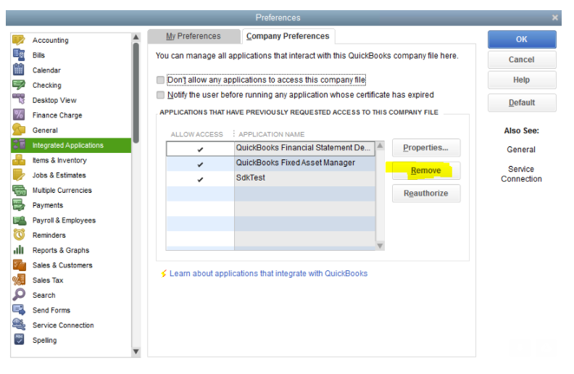Click applications table scroll down arrow
Image resolution: width=574 pixels, height=374 pixels.
[x=380, y=246]
